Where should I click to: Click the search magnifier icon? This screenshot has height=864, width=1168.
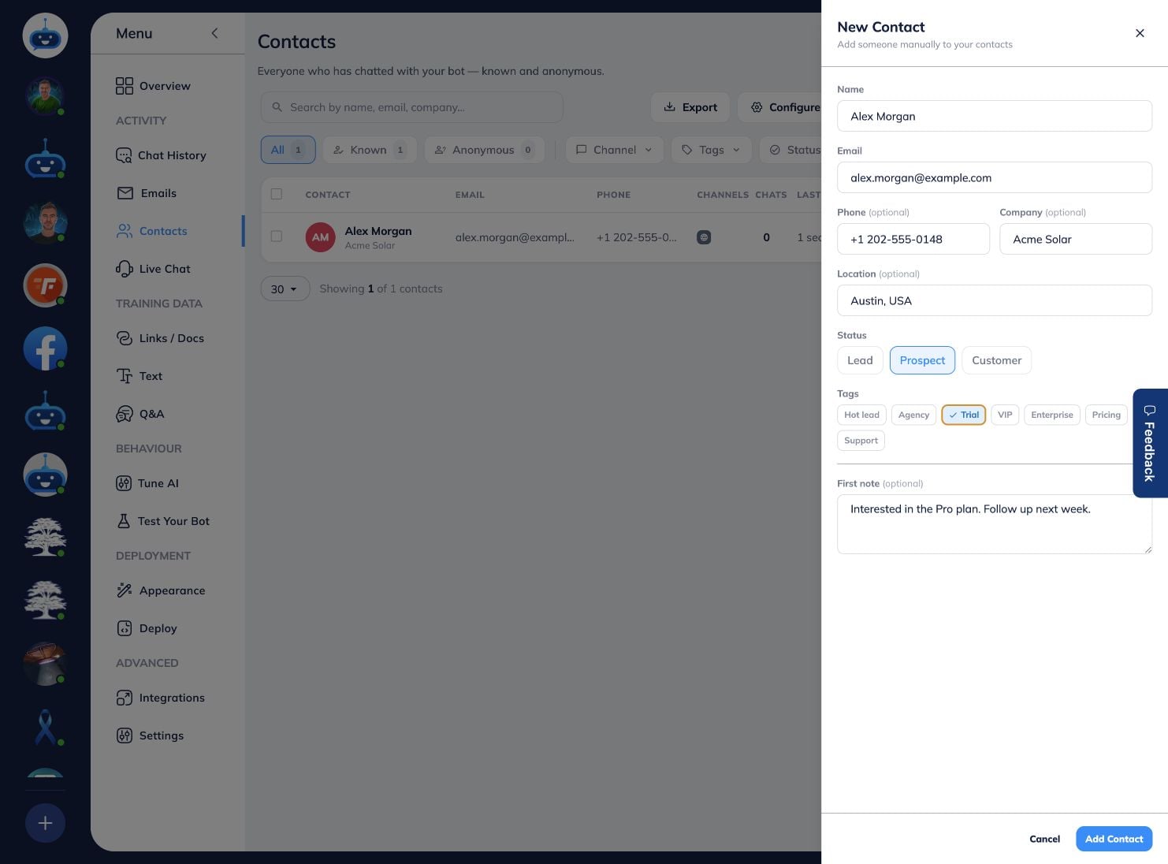(x=277, y=107)
